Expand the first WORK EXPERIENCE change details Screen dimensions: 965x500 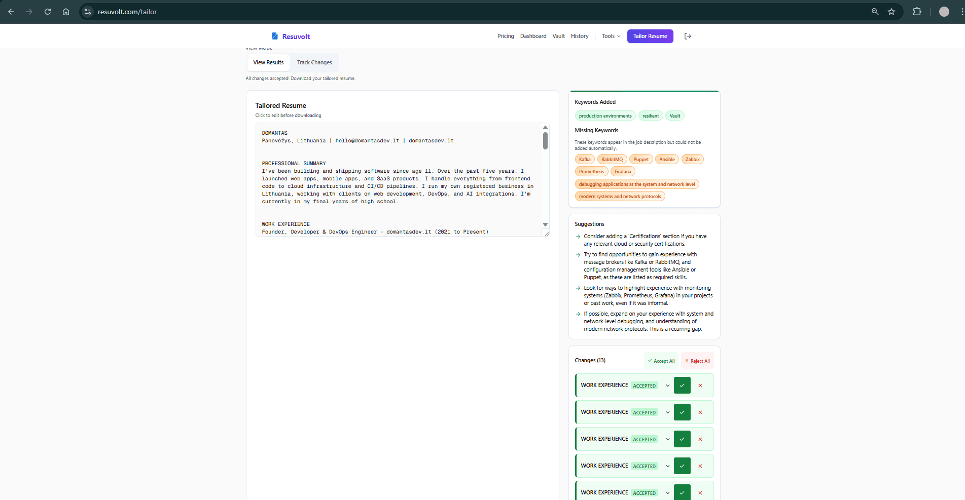(x=667, y=385)
